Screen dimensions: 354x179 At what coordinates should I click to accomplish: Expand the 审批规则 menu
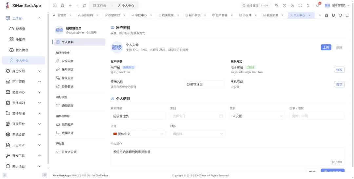click(x=24, y=103)
